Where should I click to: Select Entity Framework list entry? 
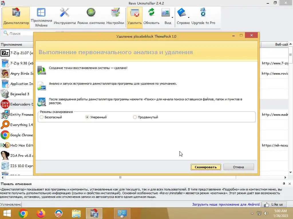(x=17, y=115)
